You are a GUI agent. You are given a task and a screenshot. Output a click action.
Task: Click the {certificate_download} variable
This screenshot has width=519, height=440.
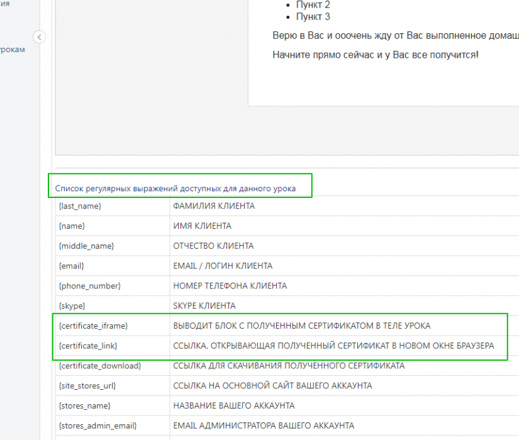point(99,366)
